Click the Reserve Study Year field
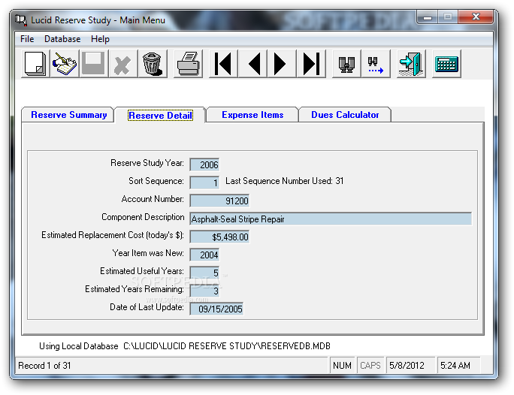The width and height of the screenshot is (514, 395). 204,164
